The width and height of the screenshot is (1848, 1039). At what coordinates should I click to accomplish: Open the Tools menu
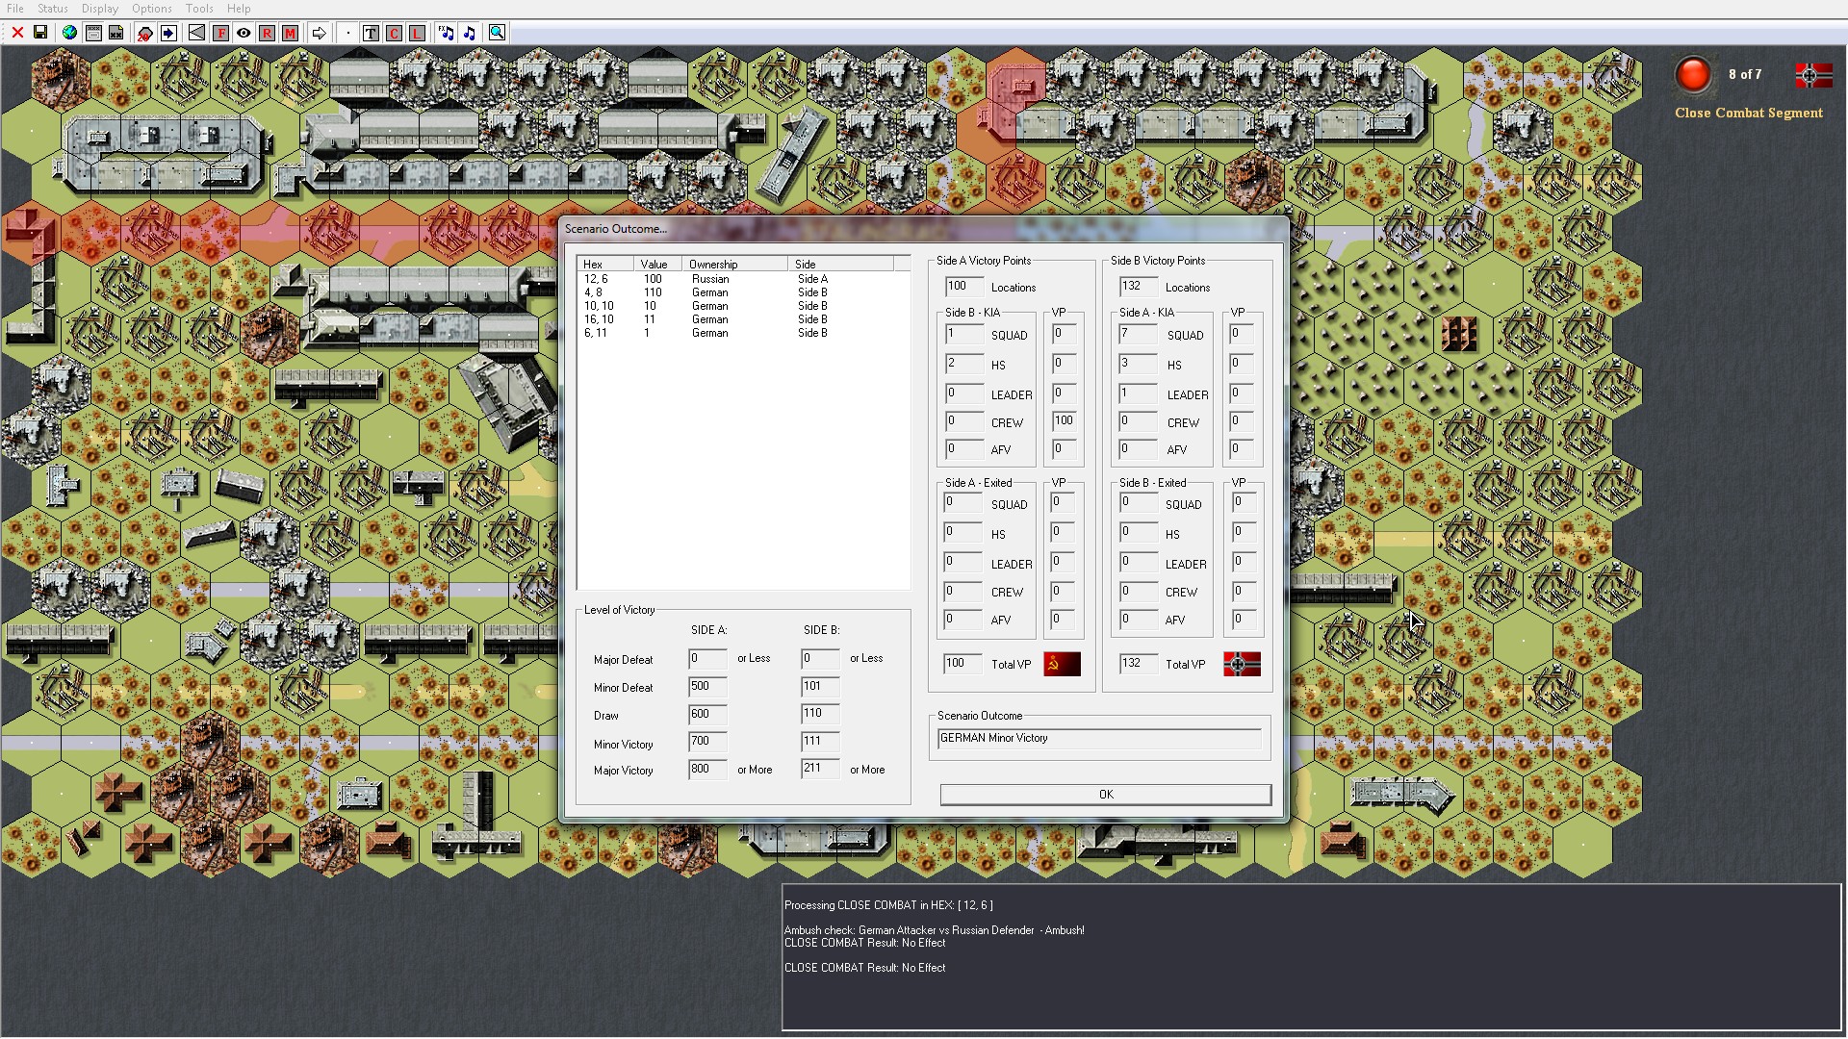tap(199, 9)
